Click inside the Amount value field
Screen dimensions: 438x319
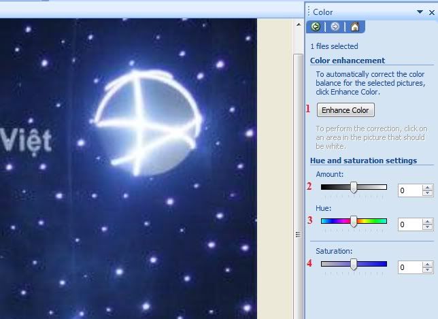410,190
